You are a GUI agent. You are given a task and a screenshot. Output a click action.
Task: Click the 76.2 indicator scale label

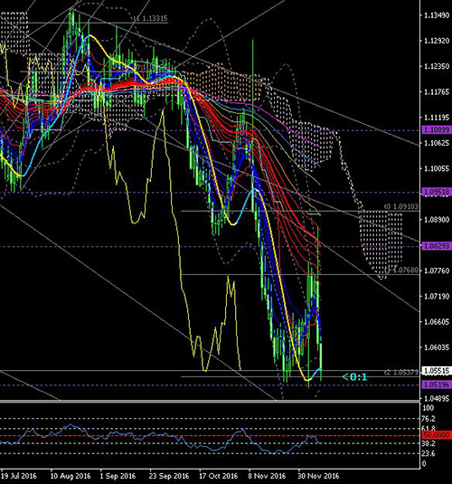[428, 419]
